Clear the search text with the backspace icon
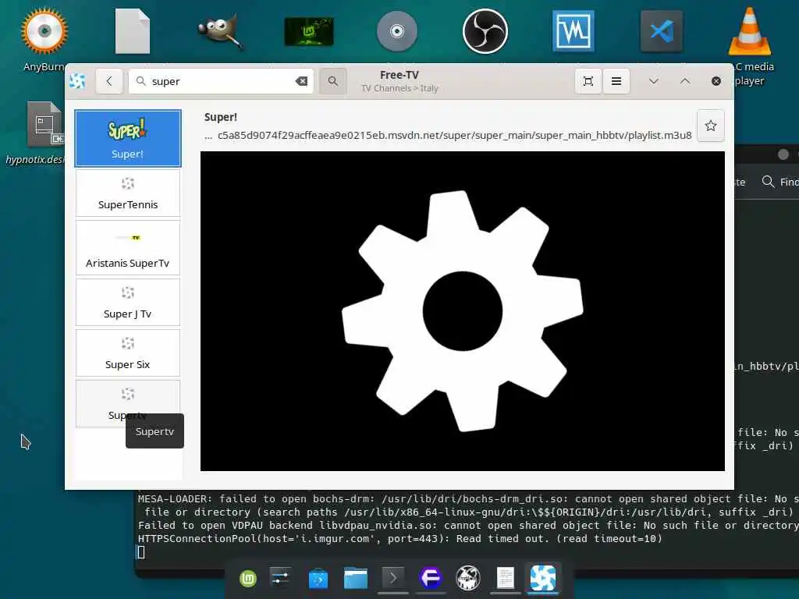The height and width of the screenshot is (599, 799). 301,81
